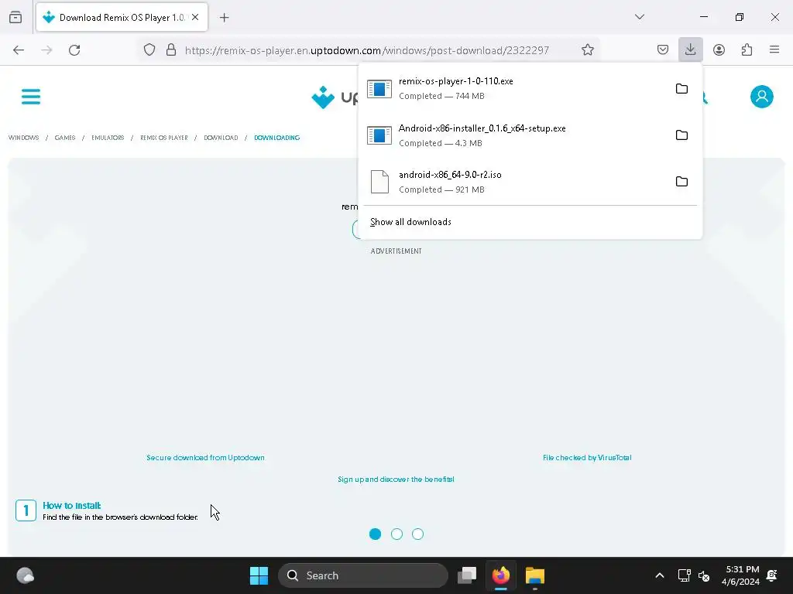
Task: Click File checked by VirusTotal text
Action: click(587, 458)
